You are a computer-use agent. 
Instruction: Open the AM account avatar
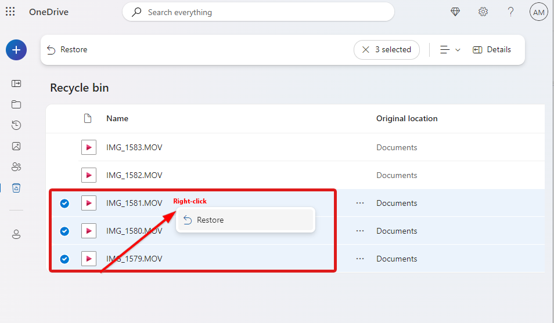tap(538, 12)
